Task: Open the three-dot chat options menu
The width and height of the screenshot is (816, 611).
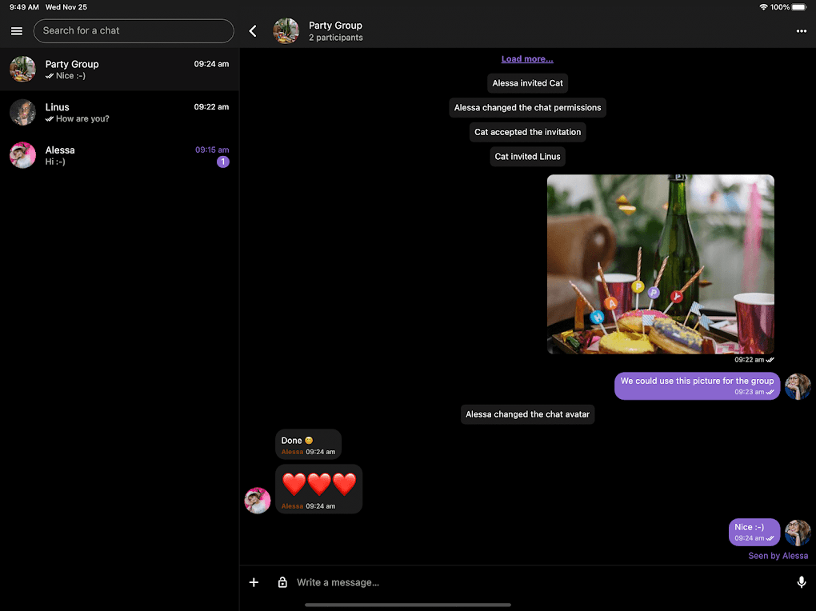Action: (x=800, y=30)
